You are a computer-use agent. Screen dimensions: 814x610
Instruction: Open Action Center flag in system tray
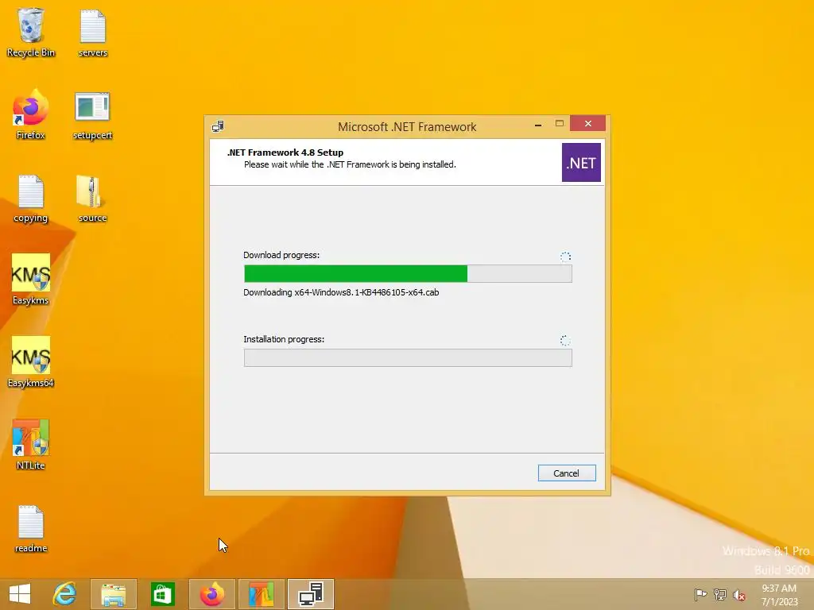coord(700,594)
